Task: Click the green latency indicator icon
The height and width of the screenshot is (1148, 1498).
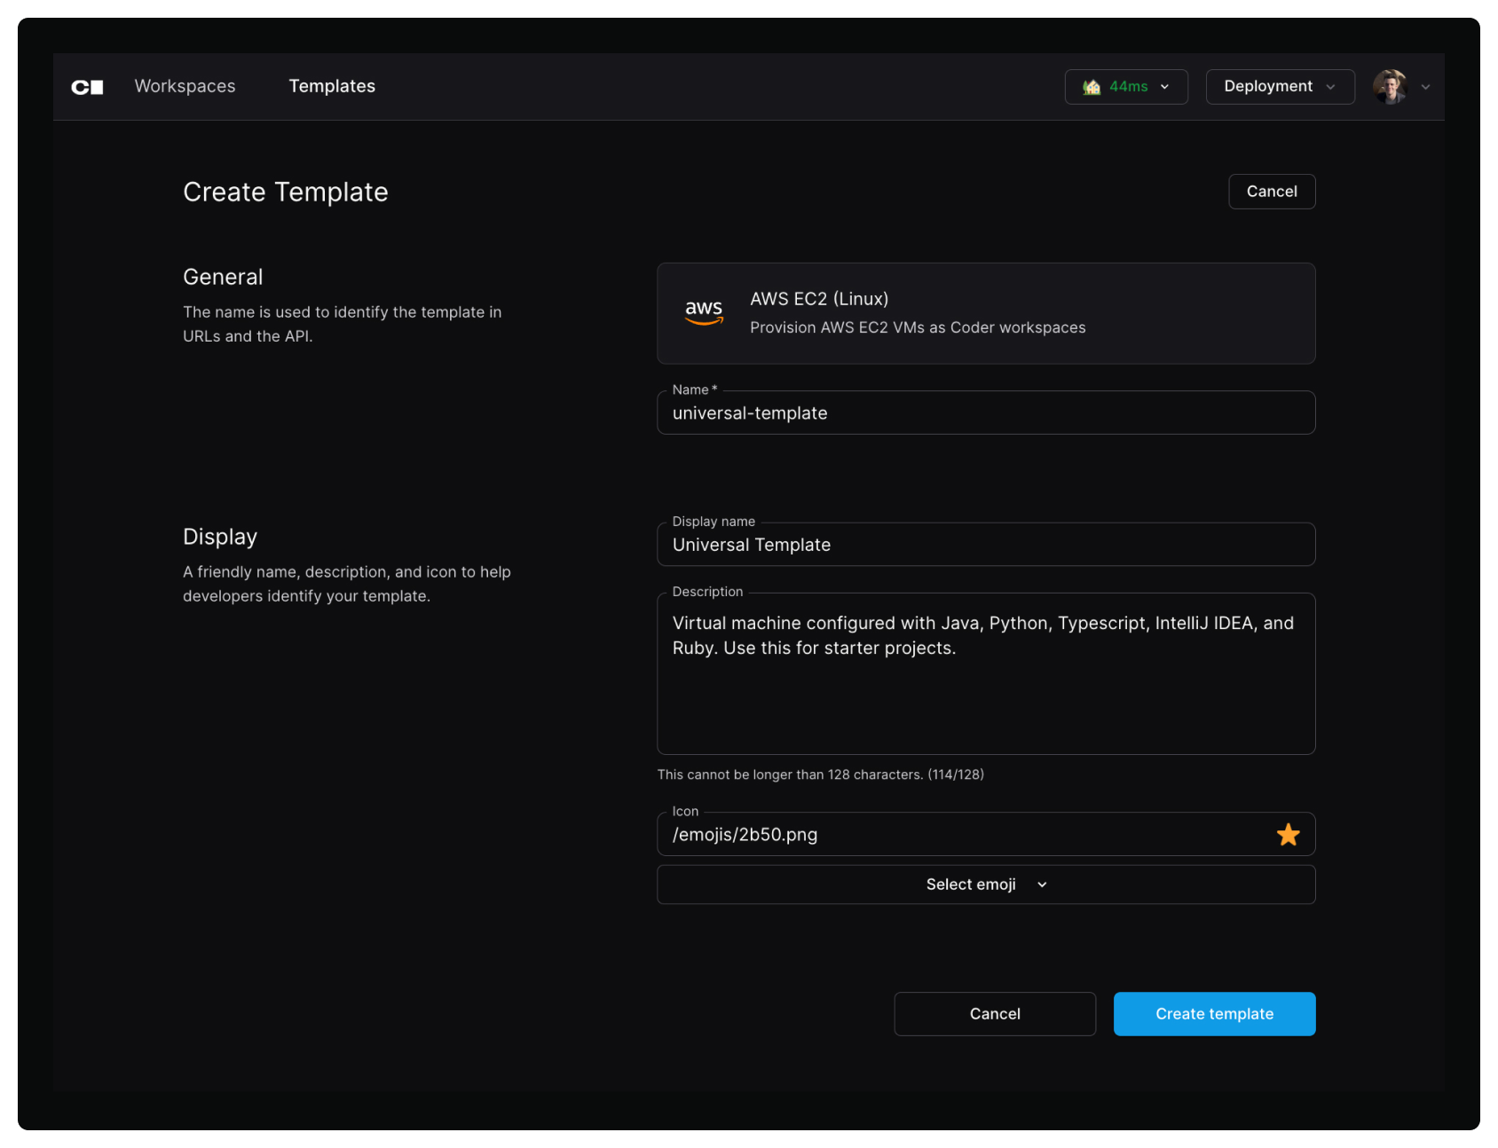Action: tap(1093, 86)
